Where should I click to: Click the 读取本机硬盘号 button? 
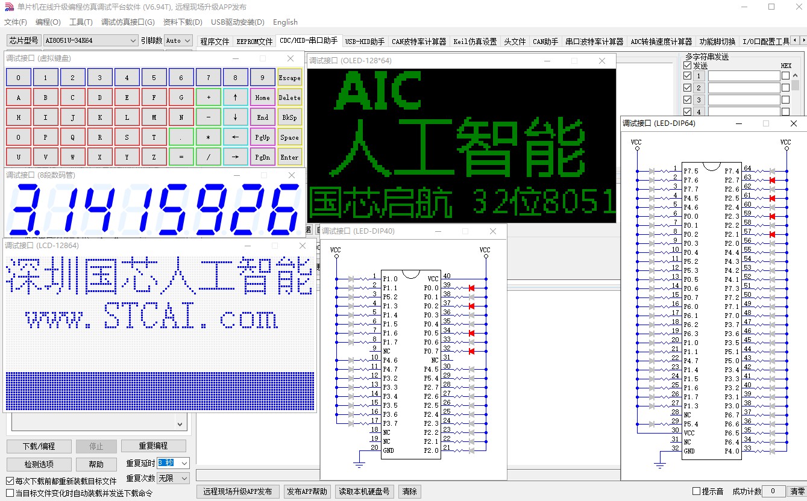(364, 491)
